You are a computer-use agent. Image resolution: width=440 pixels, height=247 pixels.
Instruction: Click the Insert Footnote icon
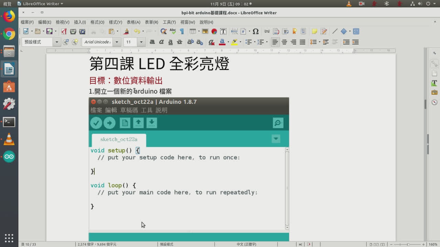[276, 31]
